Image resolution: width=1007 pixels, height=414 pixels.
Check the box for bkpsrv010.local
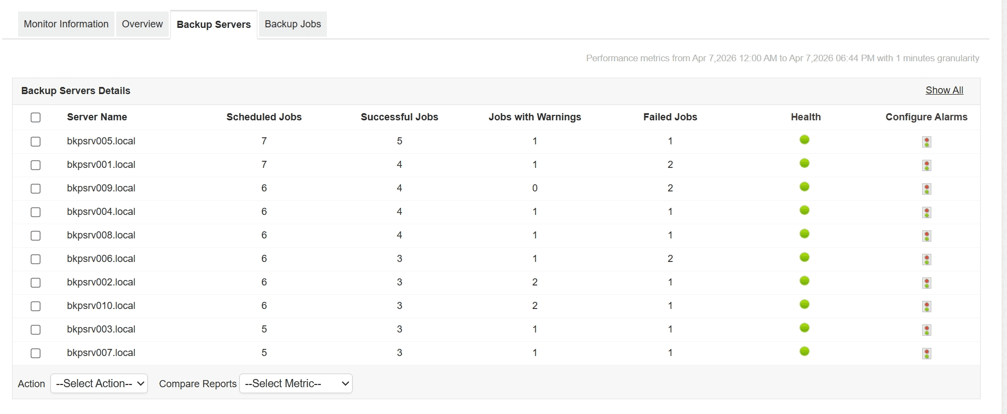coord(36,306)
